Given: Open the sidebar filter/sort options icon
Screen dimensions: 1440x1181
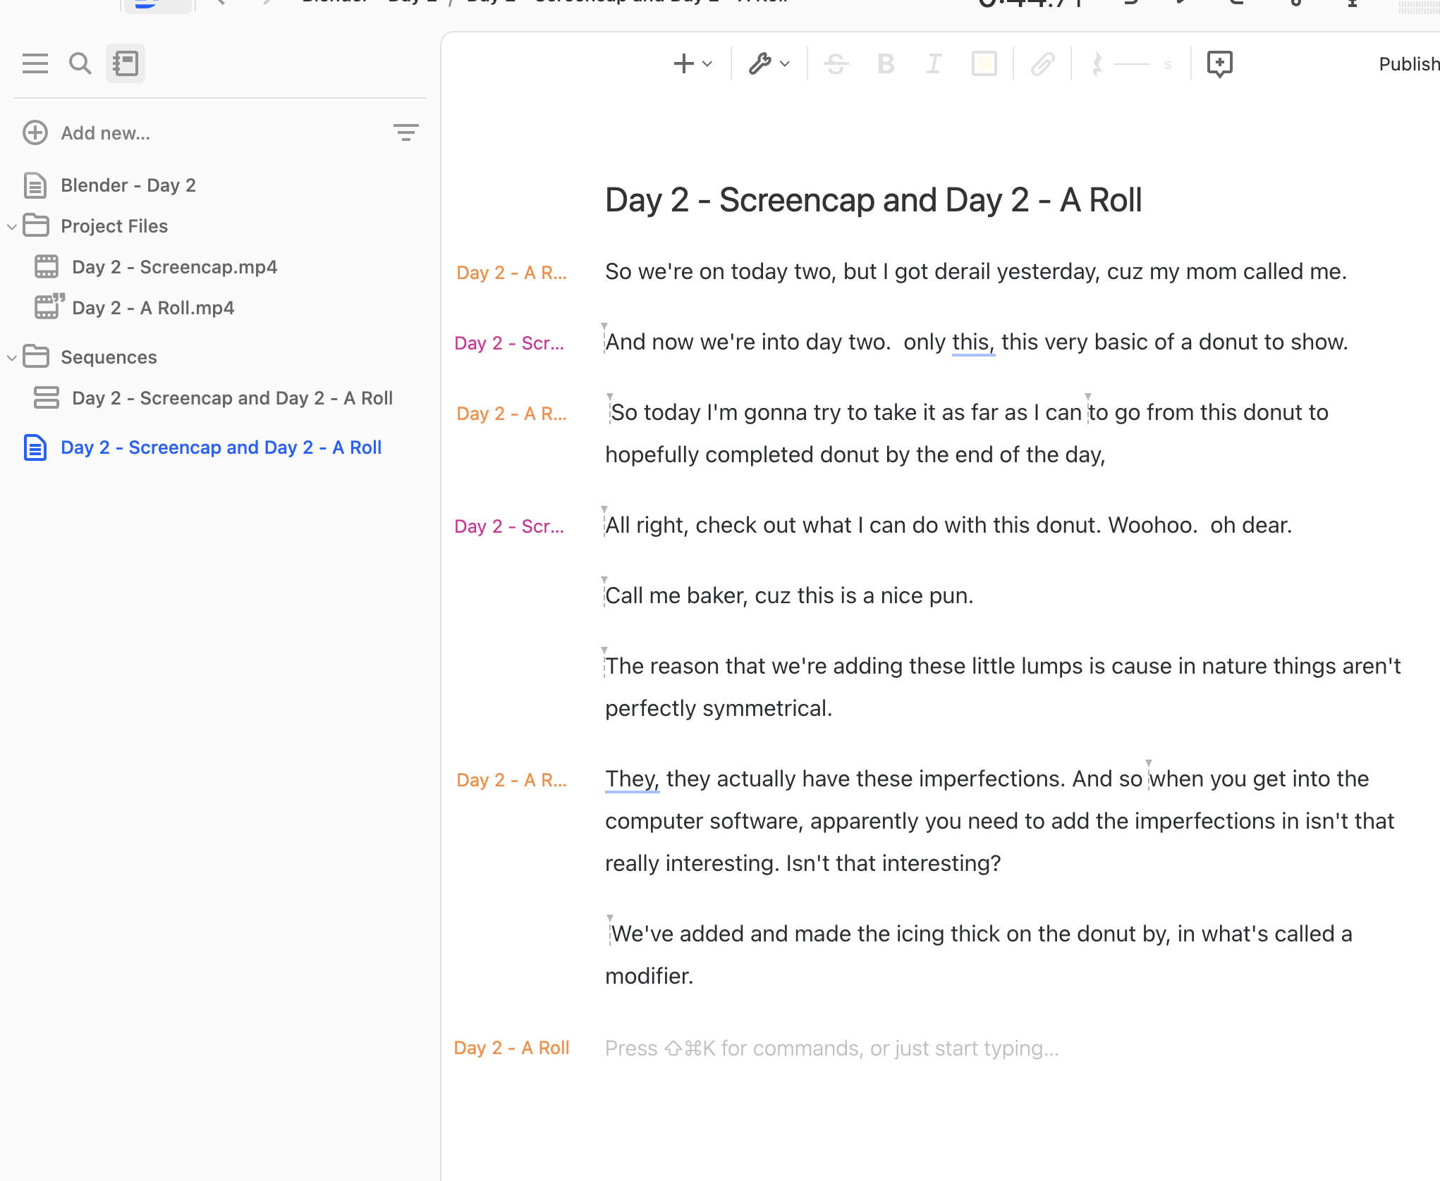Looking at the screenshot, I should click(x=405, y=132).
